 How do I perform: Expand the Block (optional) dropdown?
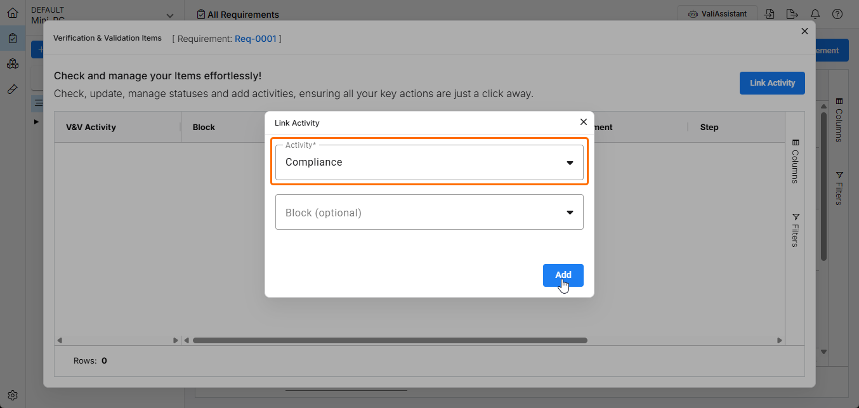[x=429, y=213]
